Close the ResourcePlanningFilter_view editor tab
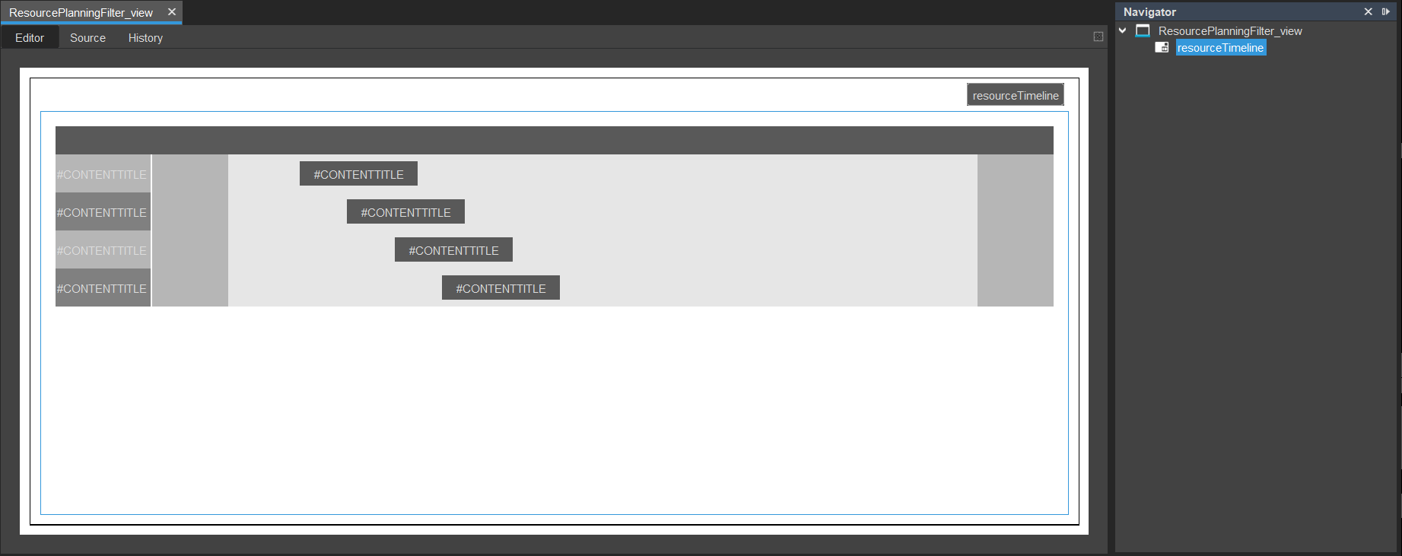Image resolution: width=1402 pixels, height=556 pixels. (x=172, y=12)
